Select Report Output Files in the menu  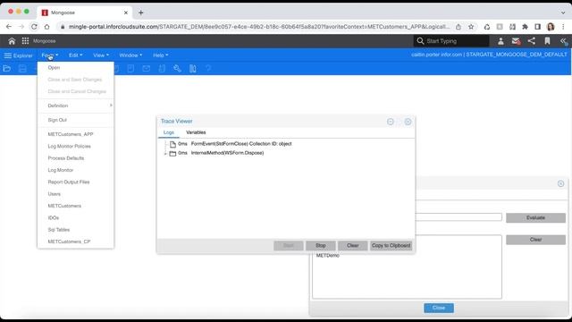(x=69, y=182)
